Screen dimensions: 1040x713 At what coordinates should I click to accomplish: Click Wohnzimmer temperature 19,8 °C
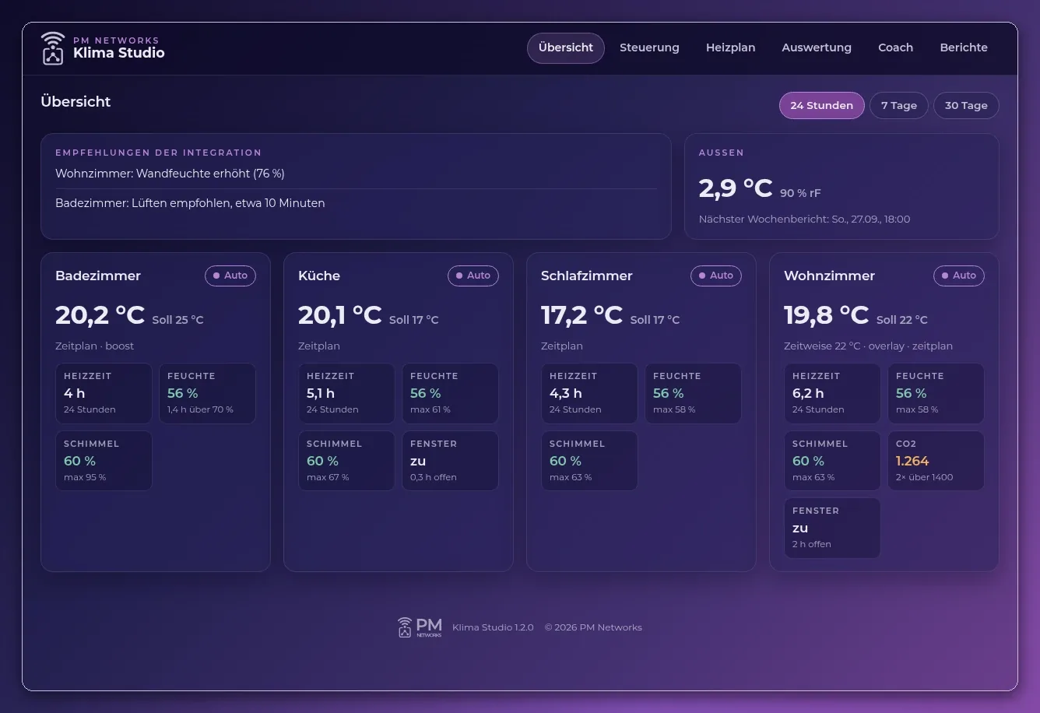pos(827,315)
